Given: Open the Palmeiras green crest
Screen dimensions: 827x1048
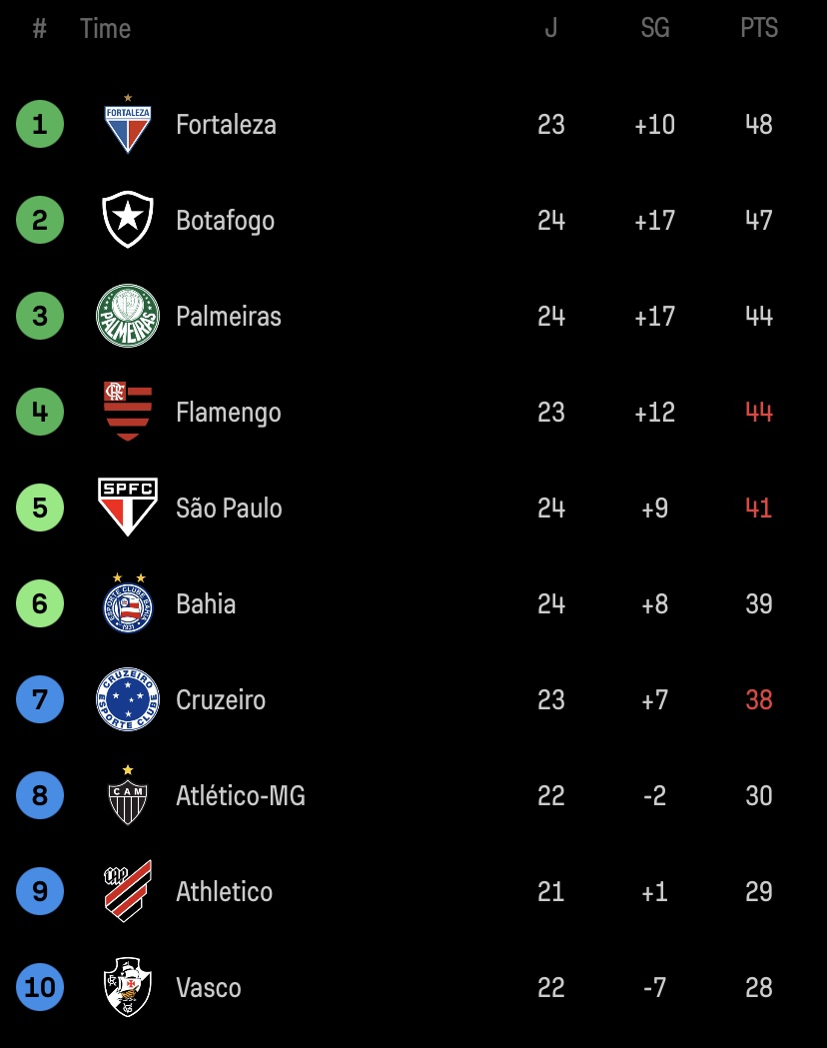Looking at the screenshot, I should pyautogui.click(x=128, y=316).
